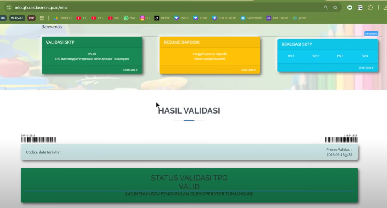
Task: Open the YTS YouTube bookmark
Action: point(97,18)
